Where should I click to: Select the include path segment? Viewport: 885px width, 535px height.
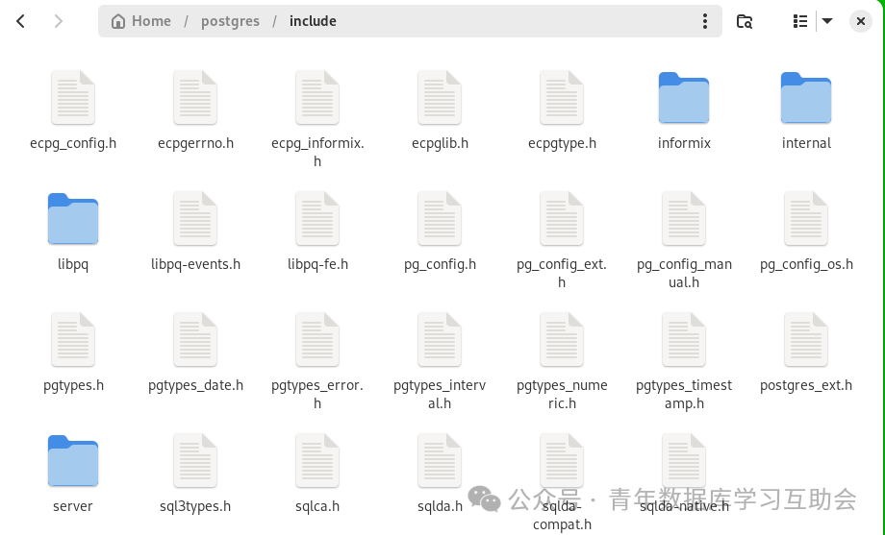(313, 21)
